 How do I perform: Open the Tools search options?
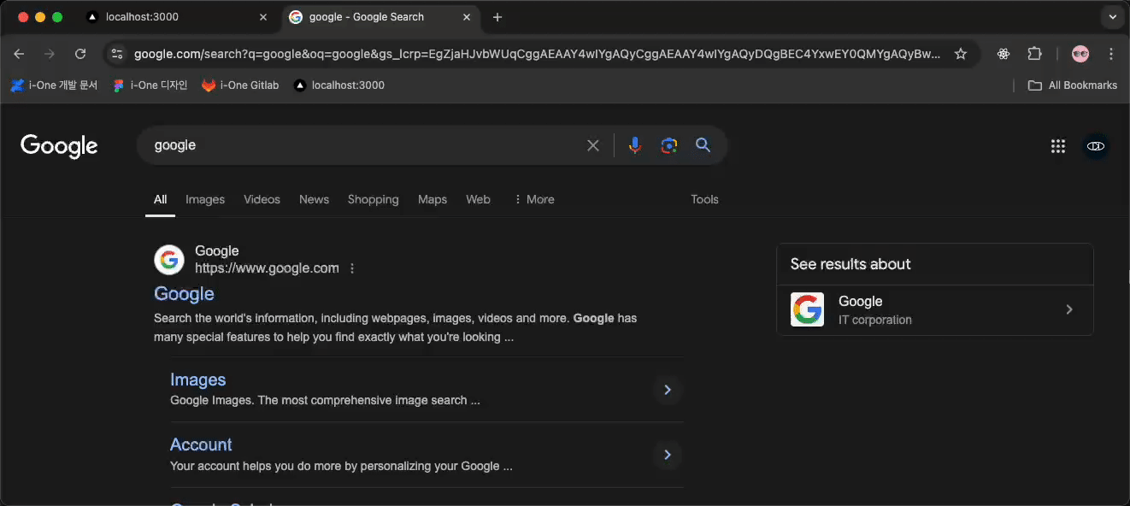704,199
